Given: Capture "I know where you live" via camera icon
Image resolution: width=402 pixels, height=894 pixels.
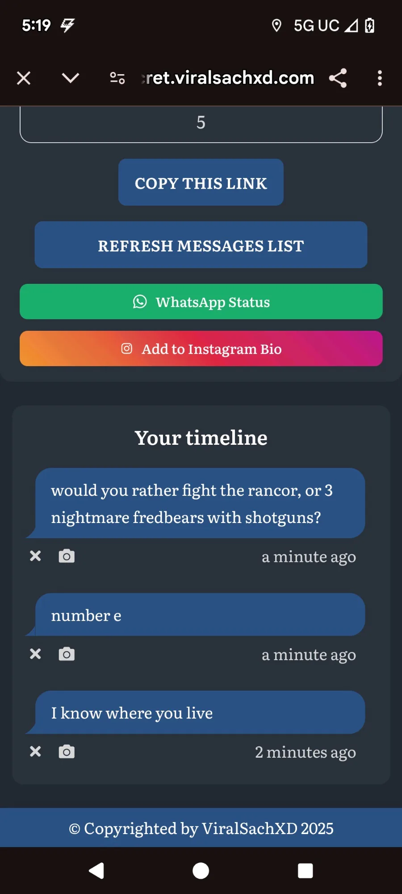Looking at the screenshot, I should tap(67, 751).
